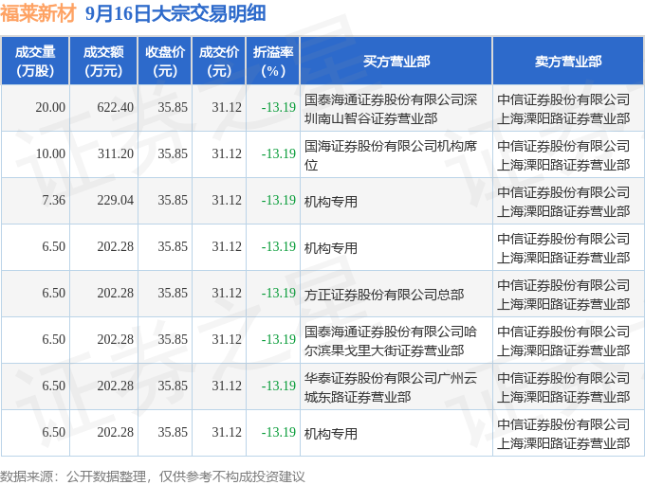The width and height of the screenshot is (645, 485).
Task: Select the 收盘价(元) column header
Action: pyautogui.click(x=164, y=62)
